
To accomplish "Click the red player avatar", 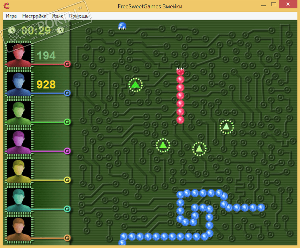I will pos(19,55).
